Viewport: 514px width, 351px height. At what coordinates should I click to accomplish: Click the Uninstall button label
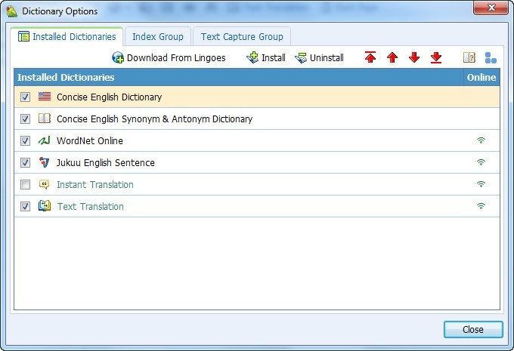click(327, 58)
